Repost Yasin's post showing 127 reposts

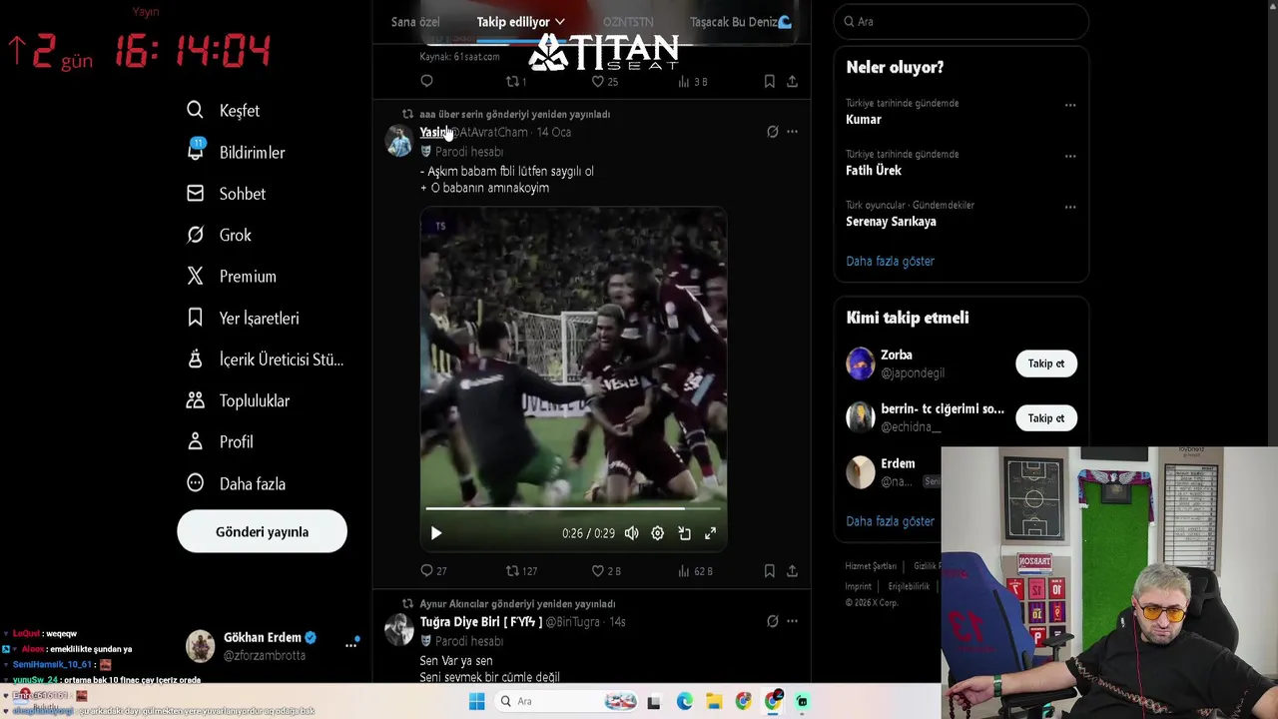(521, 571)
